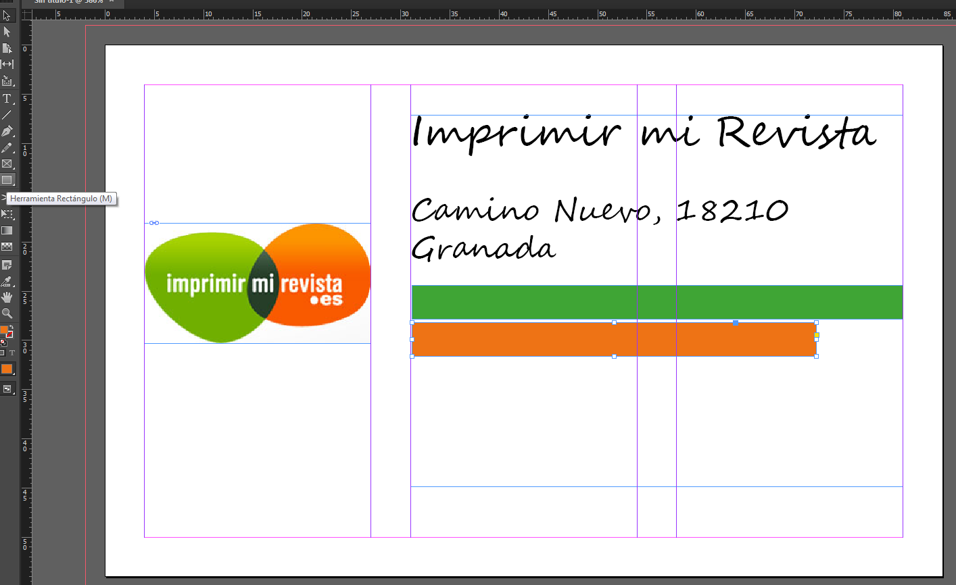Click orange rectangle's top-left corner handle
The height and width of the screenshot is (585, 956).
coord(412,322)
